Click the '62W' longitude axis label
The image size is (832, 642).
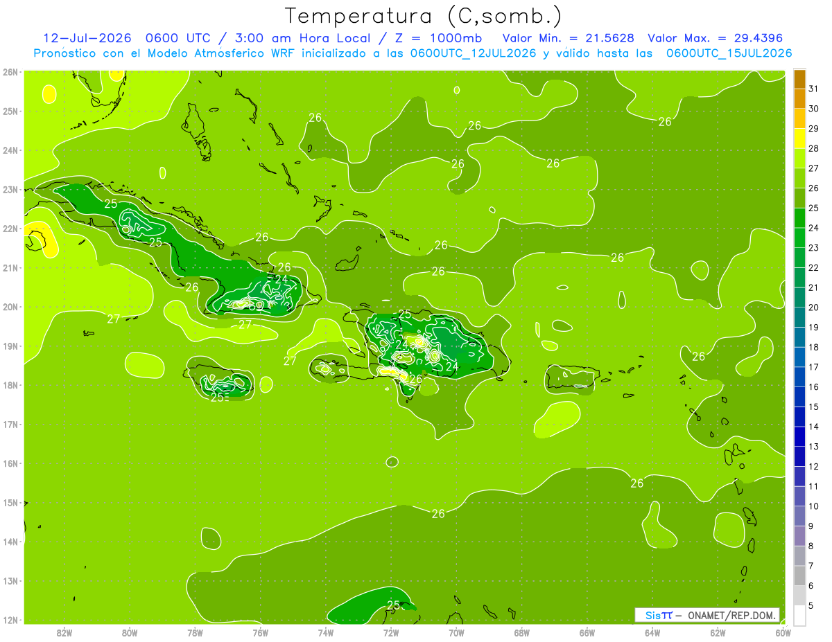[x=718, y=632]
